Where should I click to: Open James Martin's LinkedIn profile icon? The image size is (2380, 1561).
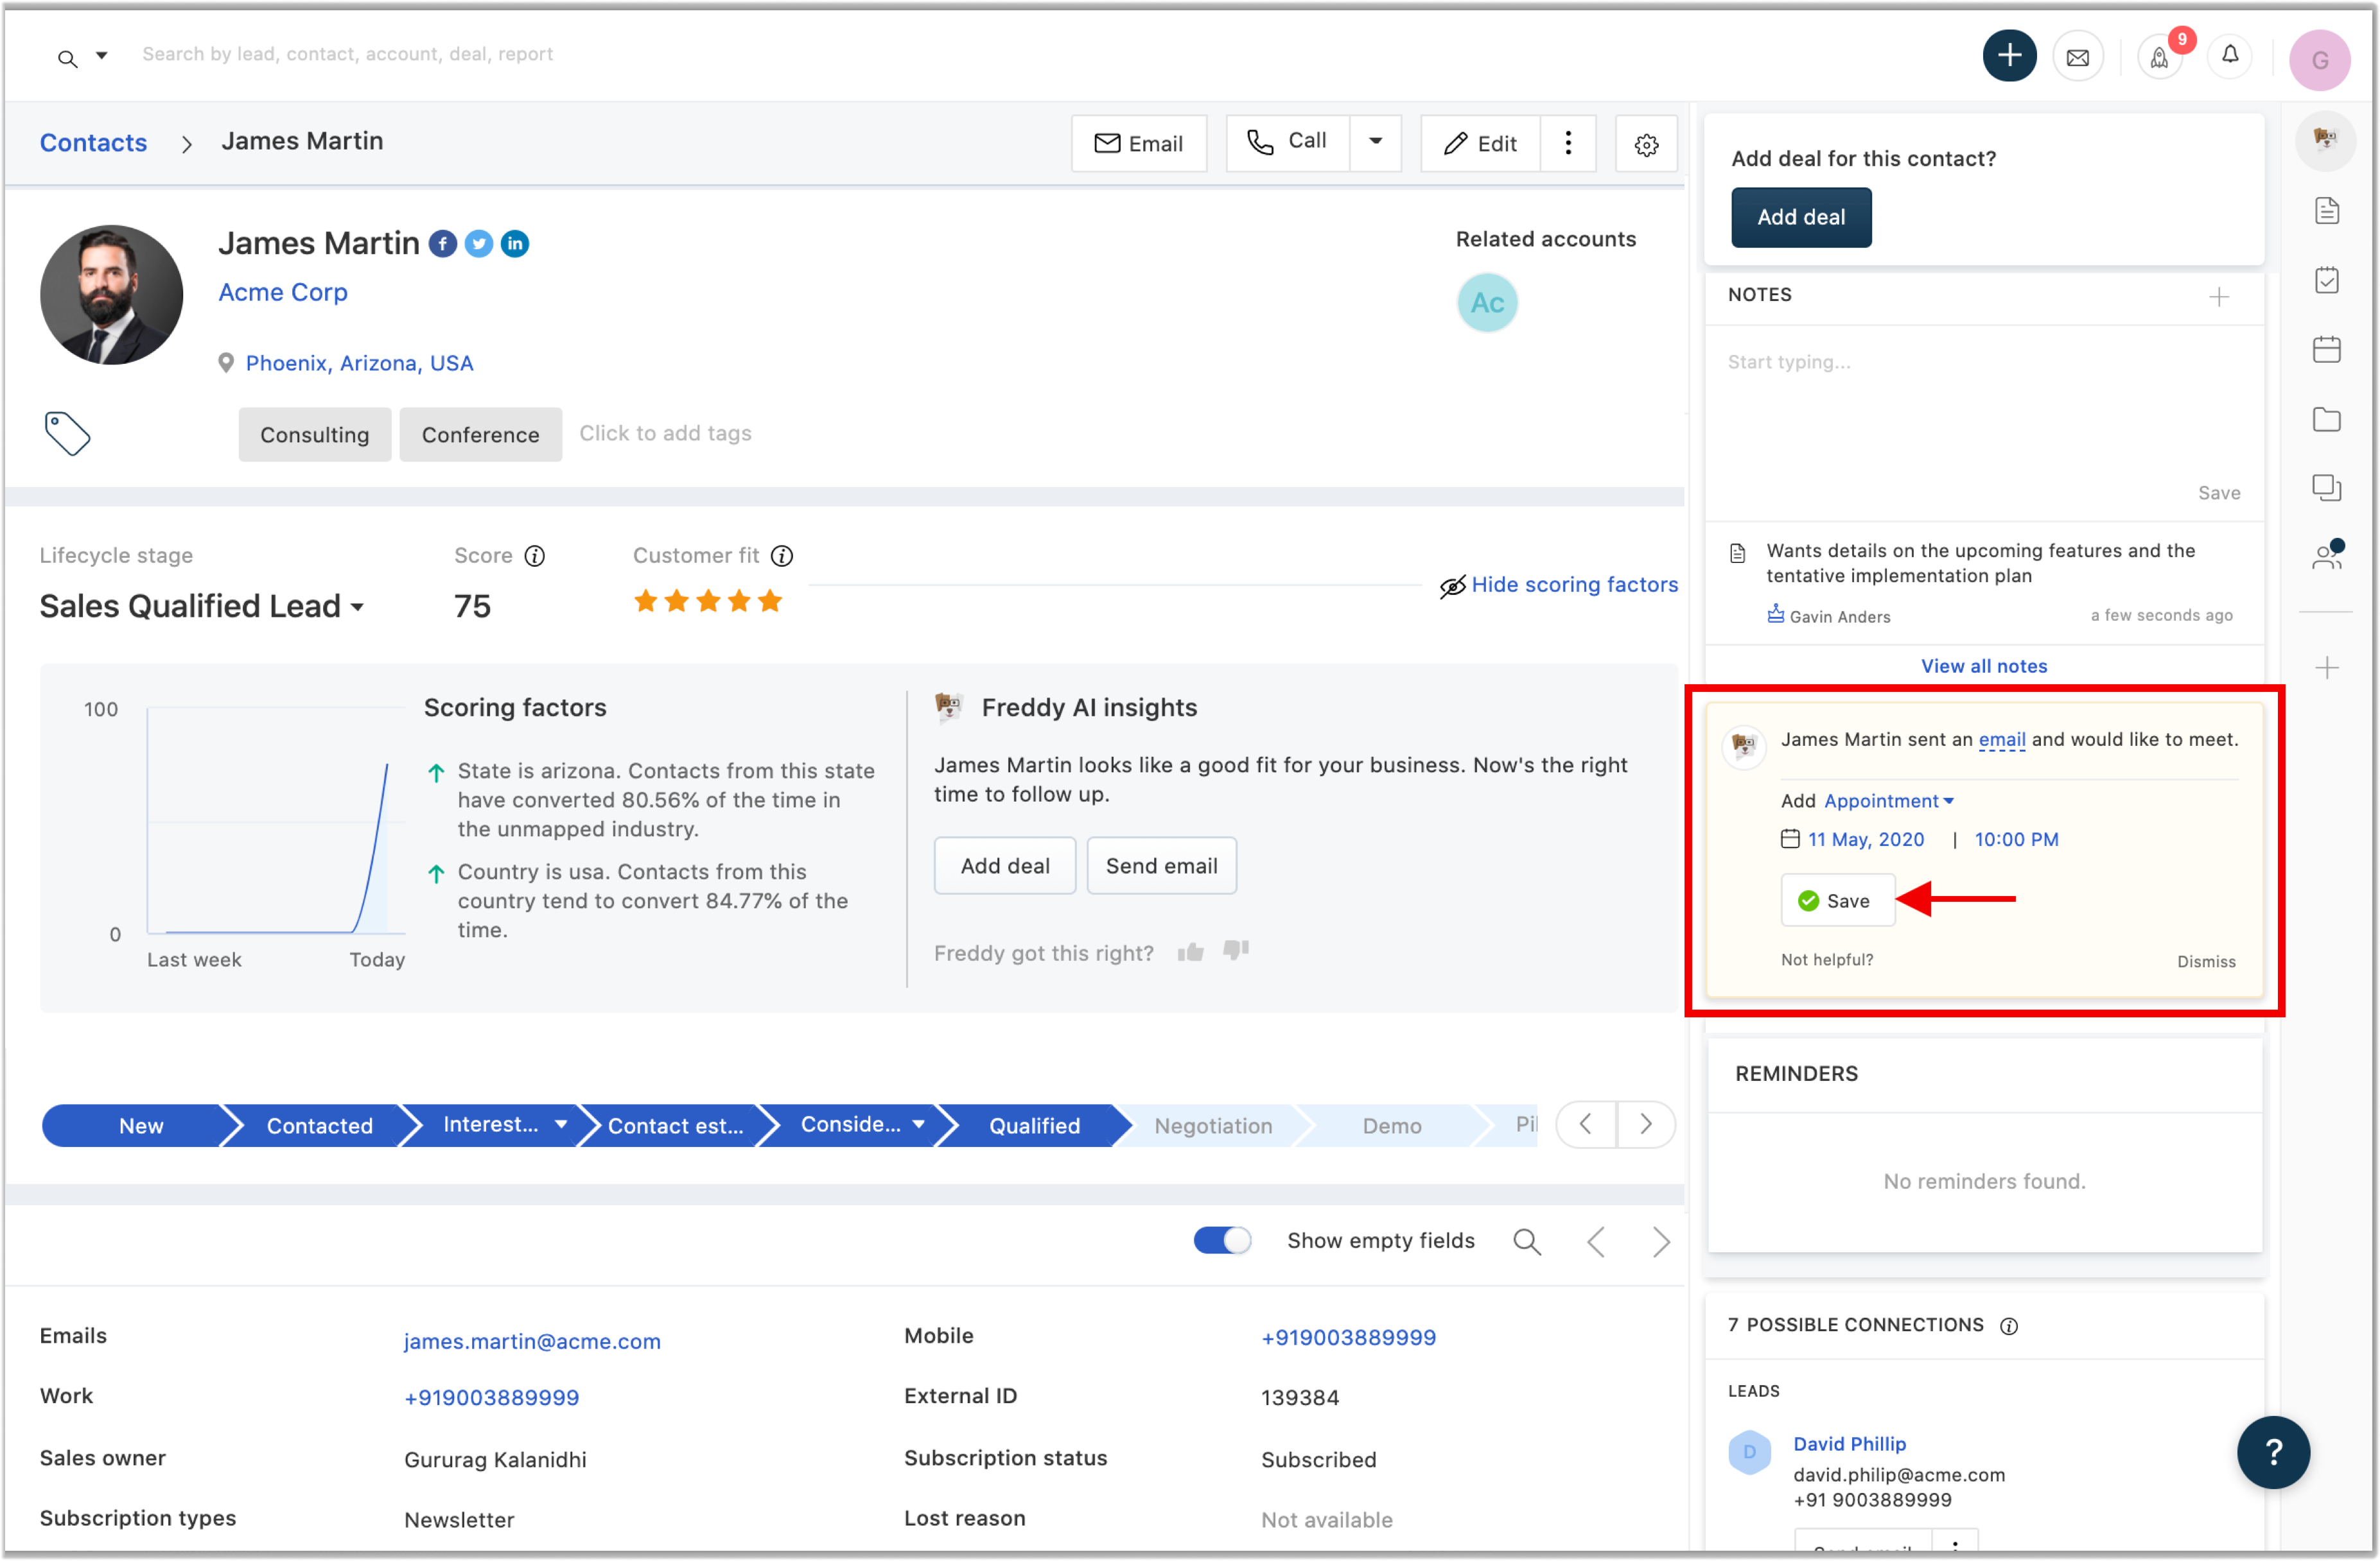coord(514,243)
